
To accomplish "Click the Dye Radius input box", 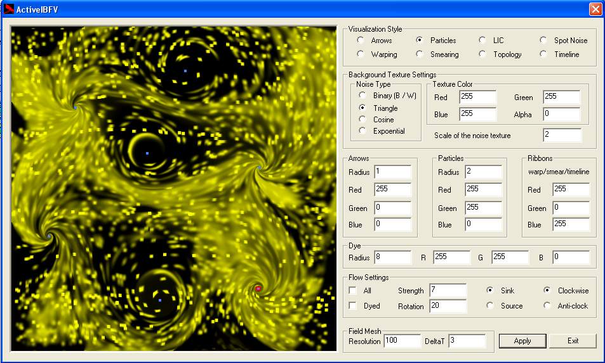I will [x=392, y=258].
